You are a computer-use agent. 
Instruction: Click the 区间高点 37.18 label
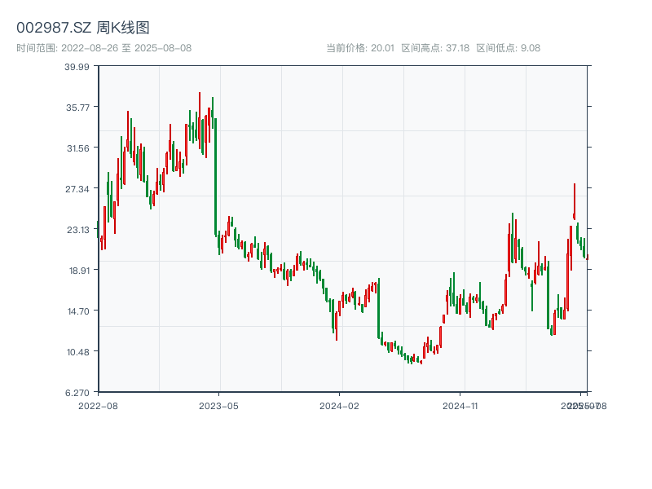(x=435, y=48)
